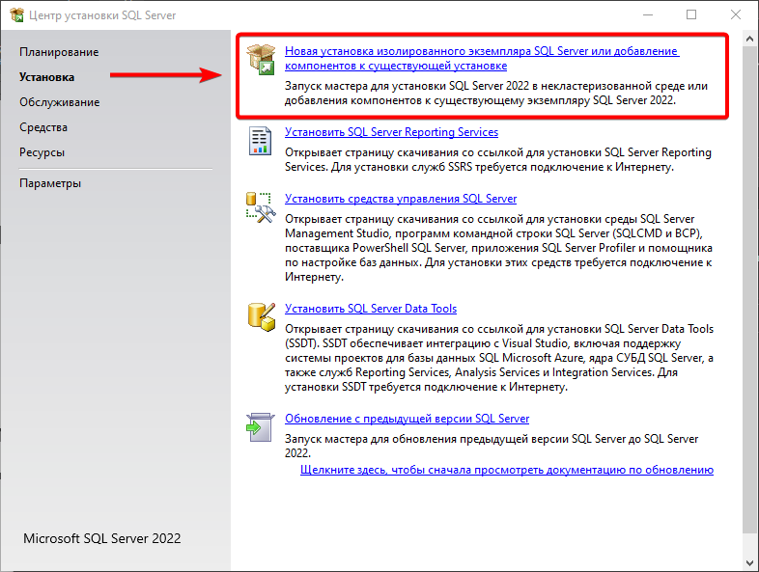The width and height of the screenshot is (759, 572).
Task: Minimize the SQL Server setup window
Action: 648,15
